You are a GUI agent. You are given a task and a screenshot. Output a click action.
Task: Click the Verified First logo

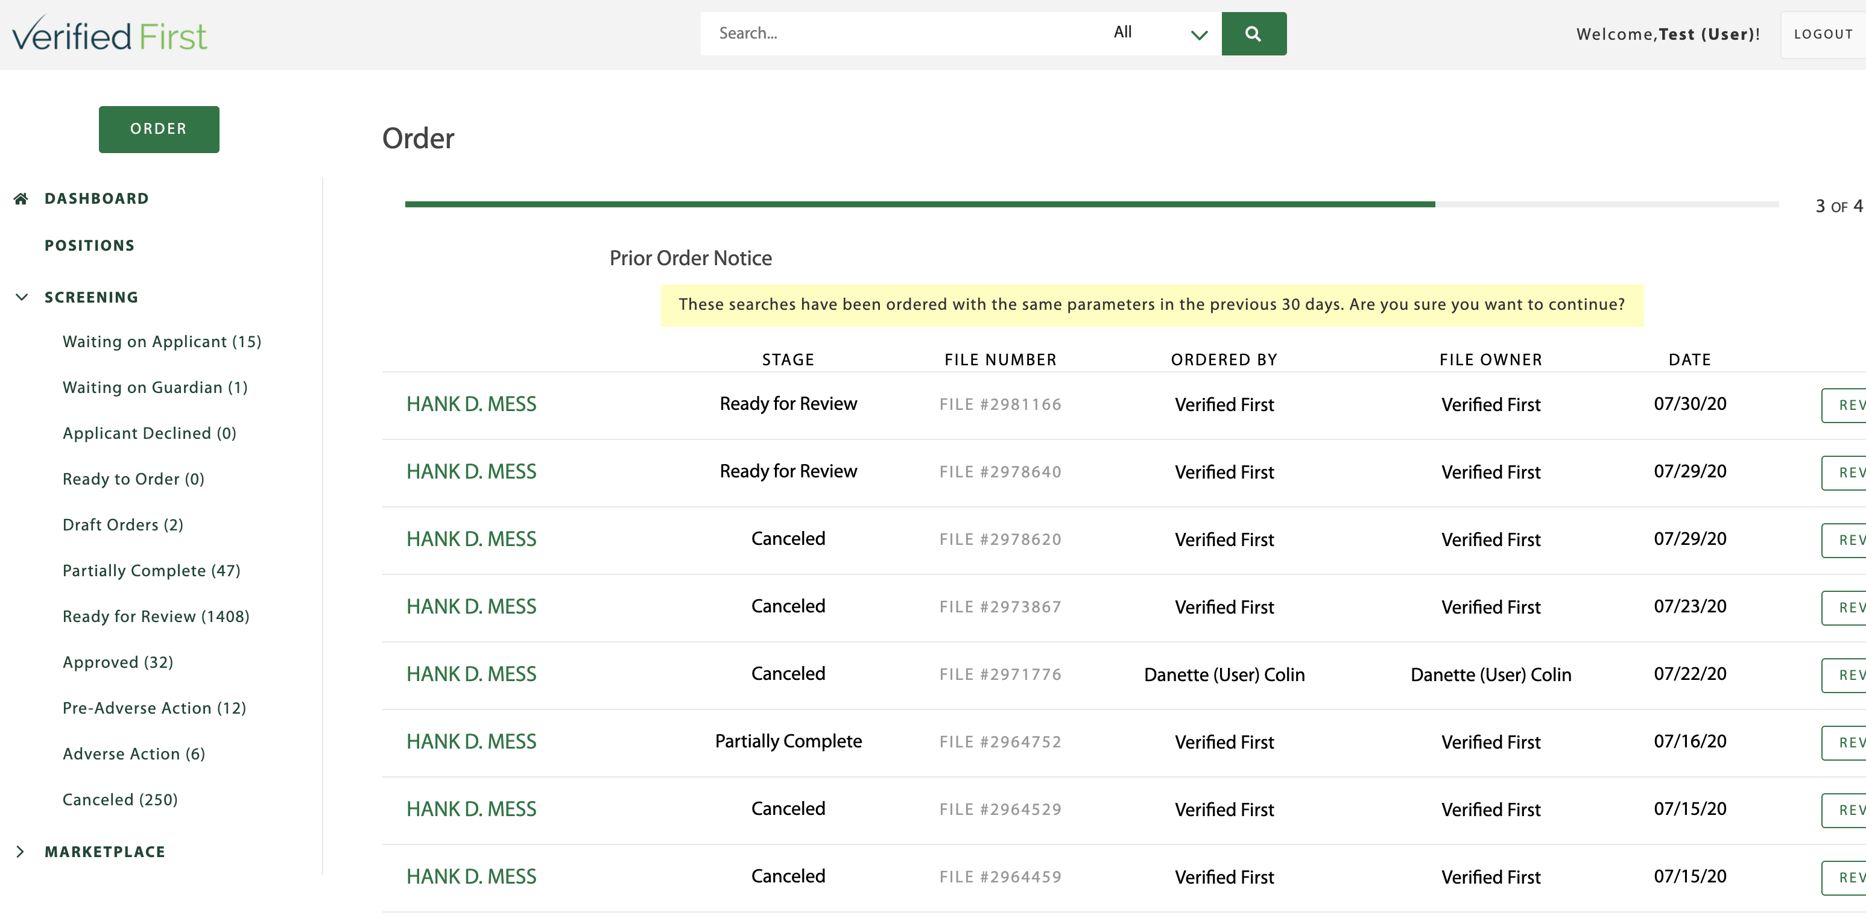pos(109,35)
